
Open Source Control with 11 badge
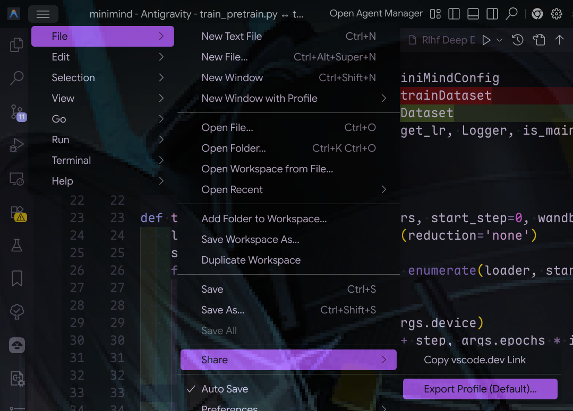coord(17,112)
